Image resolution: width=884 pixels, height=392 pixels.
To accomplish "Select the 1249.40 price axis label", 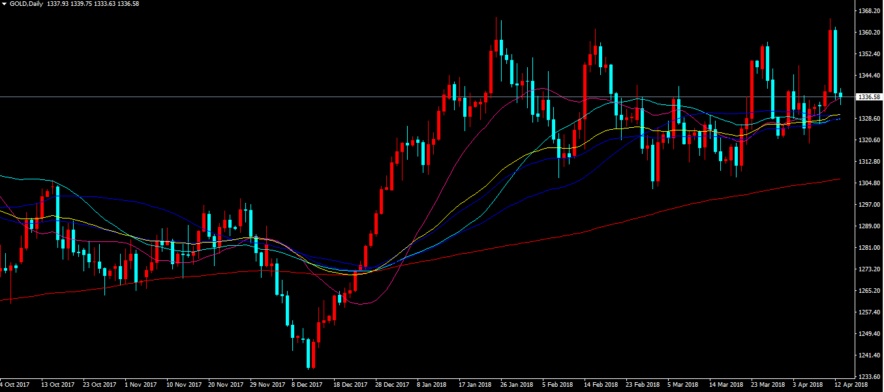I will coord(870,334).
